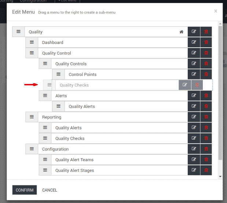Select the Quality Controls menu row
This screenshot has height=203, width=227.
(117, 64)
